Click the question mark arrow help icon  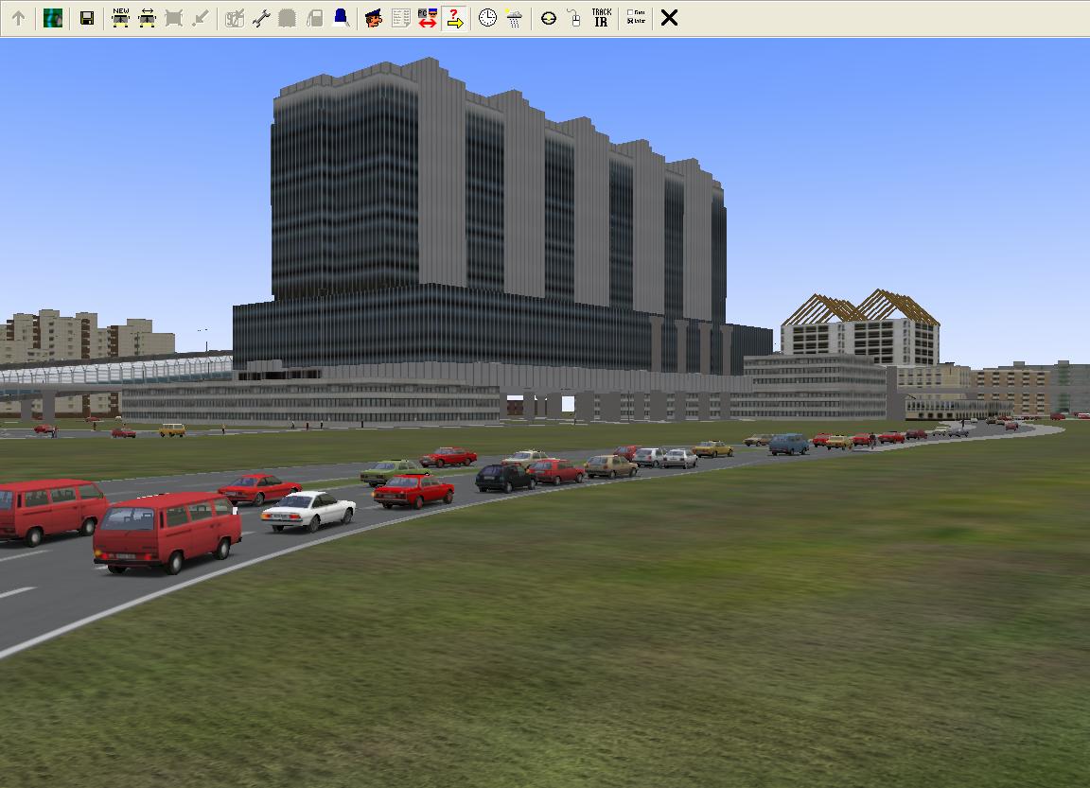(x=454, y=18)
